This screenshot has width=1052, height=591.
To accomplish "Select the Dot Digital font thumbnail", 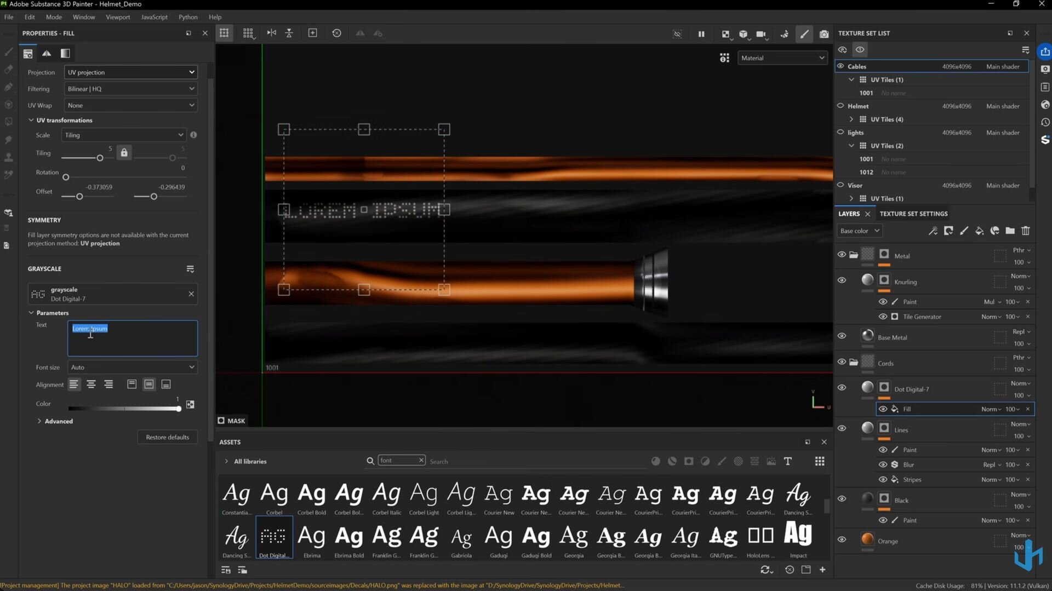I will (x=274, y=538).
